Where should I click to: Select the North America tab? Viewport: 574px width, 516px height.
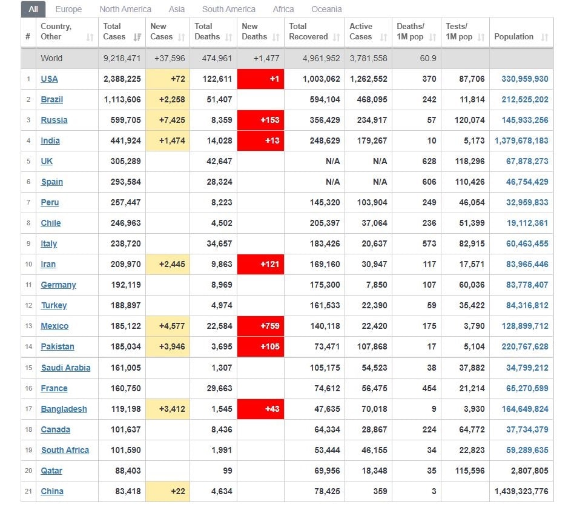click(125, 9)
